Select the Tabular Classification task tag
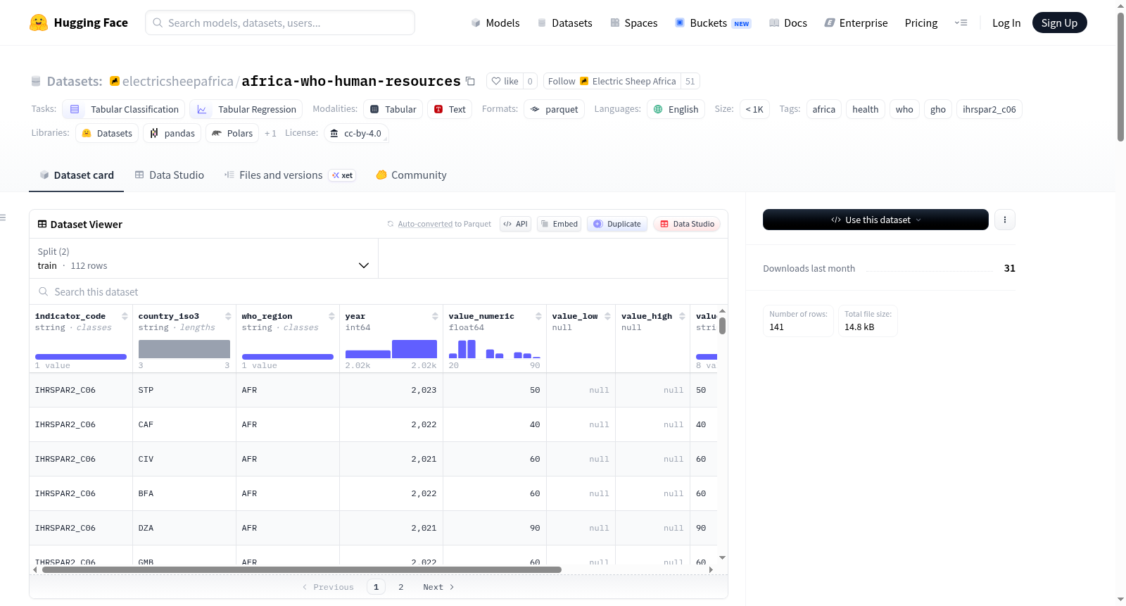 pos(124,109)
